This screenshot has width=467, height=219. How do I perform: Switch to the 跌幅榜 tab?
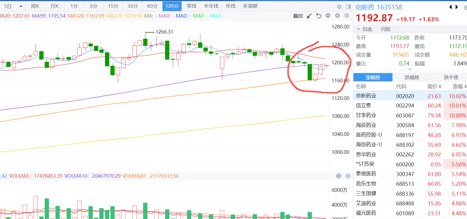(x=412, y=77)
